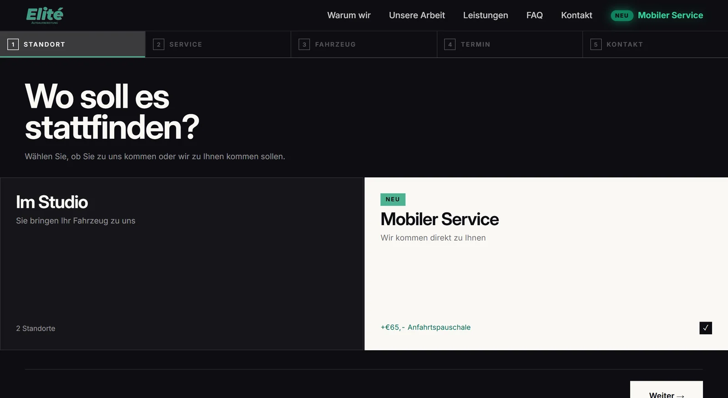Click the NEU badge in the navigation bar

click(x=622, y=15)
